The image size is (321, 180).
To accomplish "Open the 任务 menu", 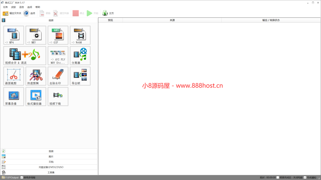I will pyautogui.click(x=6, y=7).
